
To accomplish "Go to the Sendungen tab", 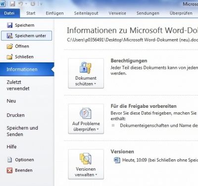I will 148,13.
